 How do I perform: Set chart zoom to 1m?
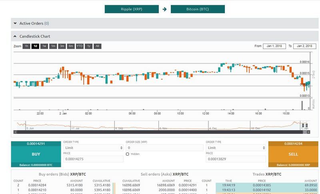pos(53,46)
